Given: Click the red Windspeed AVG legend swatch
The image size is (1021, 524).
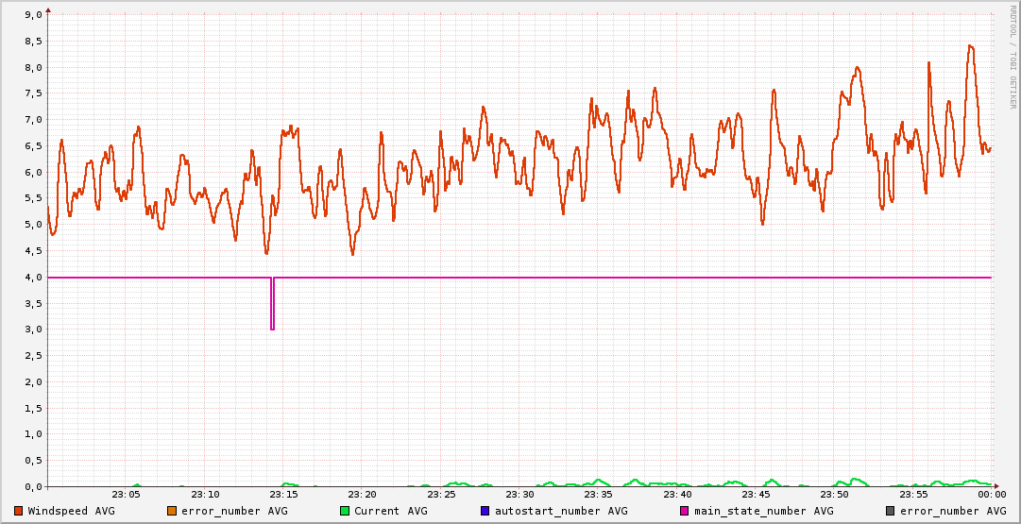Looking at the screenshot, I should click(x=19, y=511).
